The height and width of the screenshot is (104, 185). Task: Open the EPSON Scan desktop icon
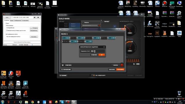point(150,24)
